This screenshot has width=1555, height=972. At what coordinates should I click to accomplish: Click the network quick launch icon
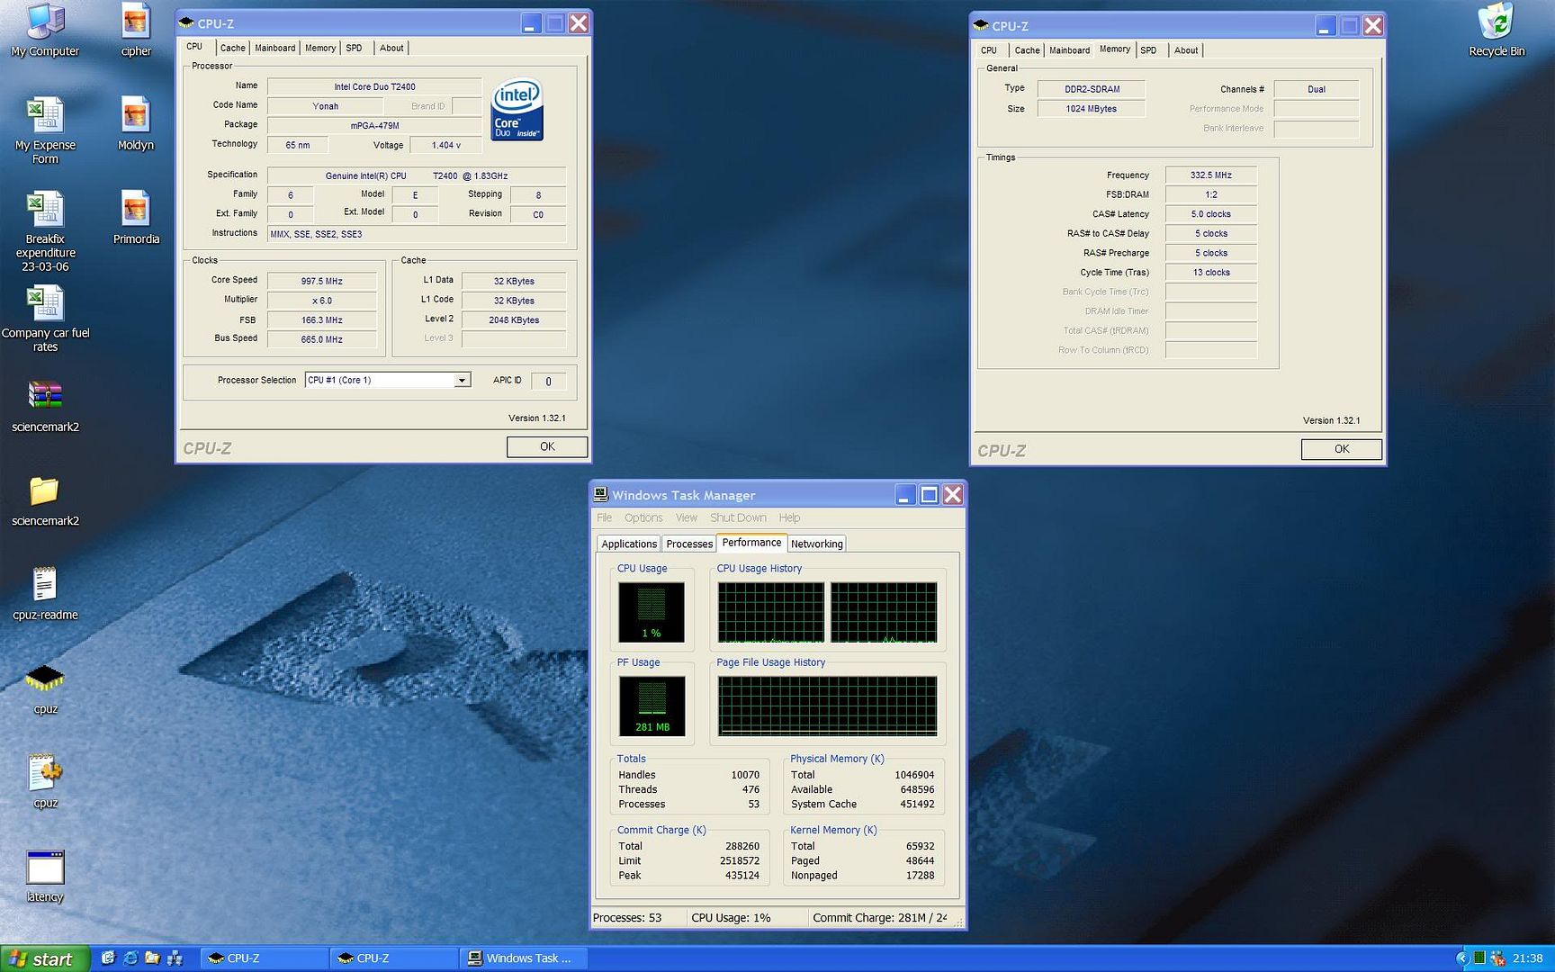point(175,958)
